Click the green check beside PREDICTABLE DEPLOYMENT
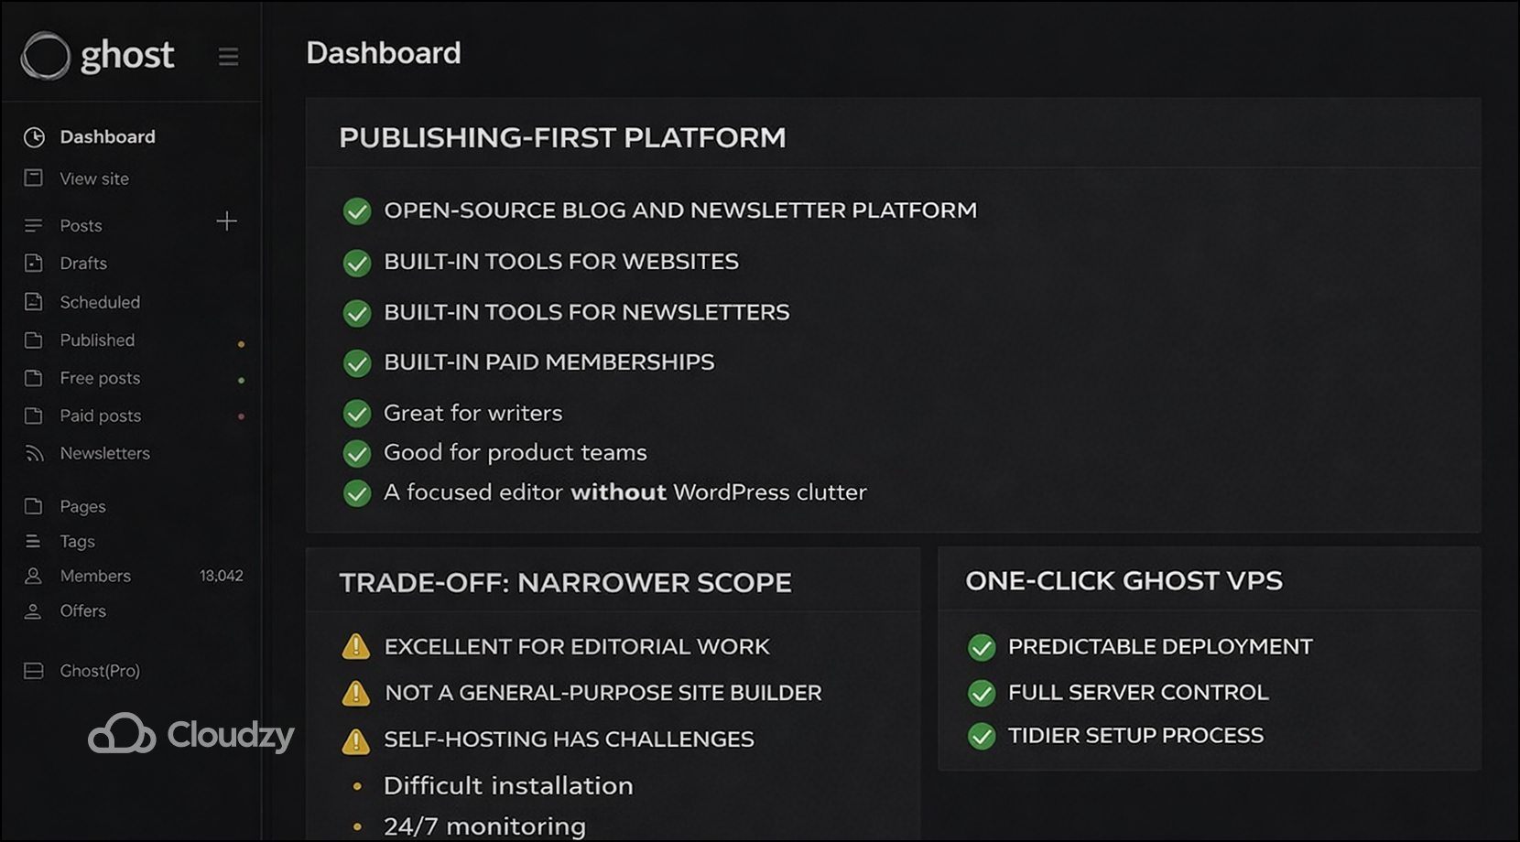Screen dimensions: 1520x842 tap(981, 647)
